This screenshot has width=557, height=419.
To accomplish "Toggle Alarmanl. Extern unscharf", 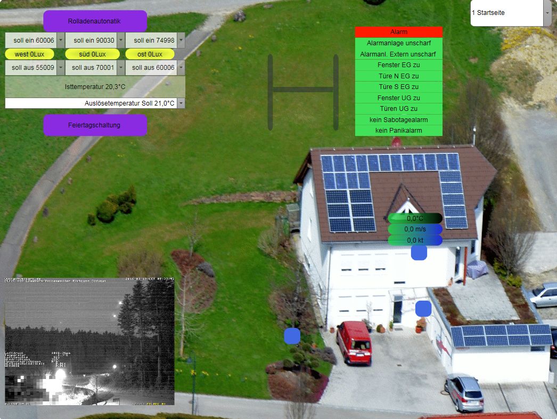I will [398, 54].
